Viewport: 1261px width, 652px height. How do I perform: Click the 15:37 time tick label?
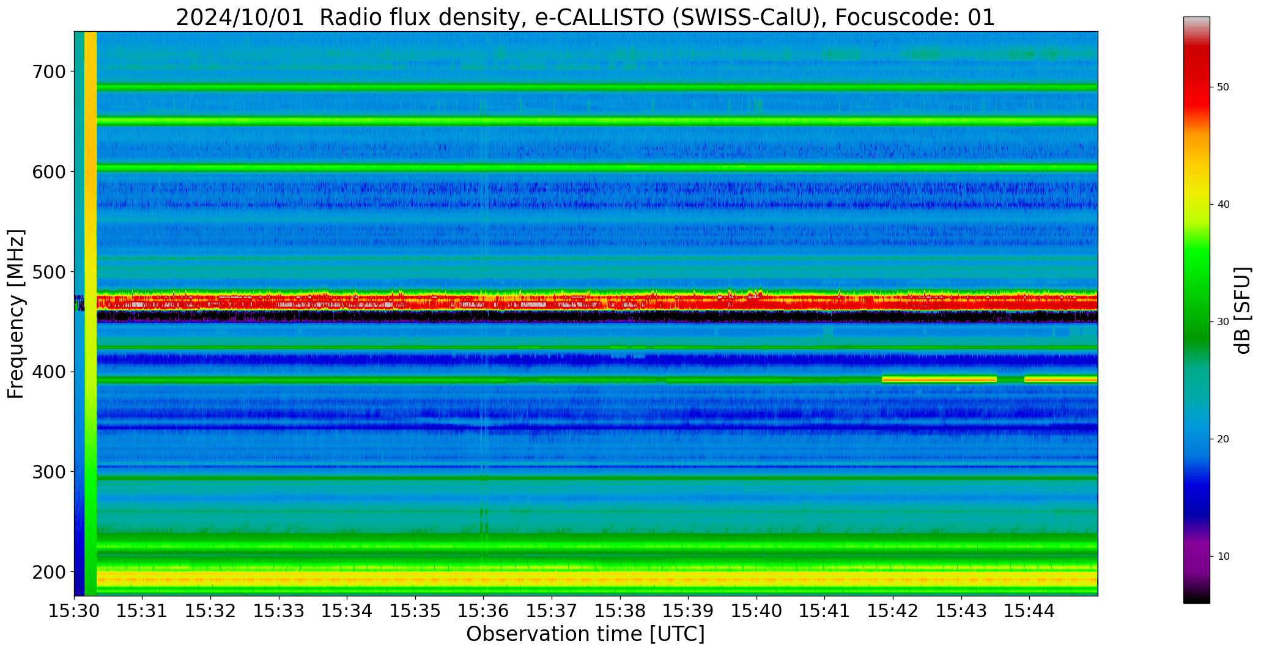(x=552, y=610)
